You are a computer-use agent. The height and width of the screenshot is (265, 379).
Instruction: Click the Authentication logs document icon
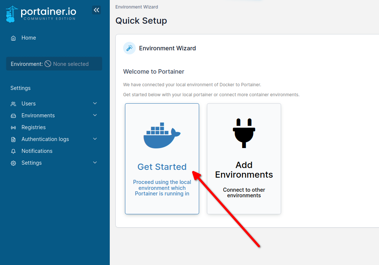pos(13,140)
